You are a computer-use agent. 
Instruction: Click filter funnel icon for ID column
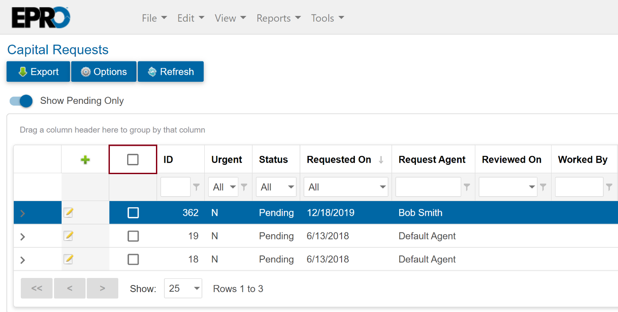coord(197,187)
